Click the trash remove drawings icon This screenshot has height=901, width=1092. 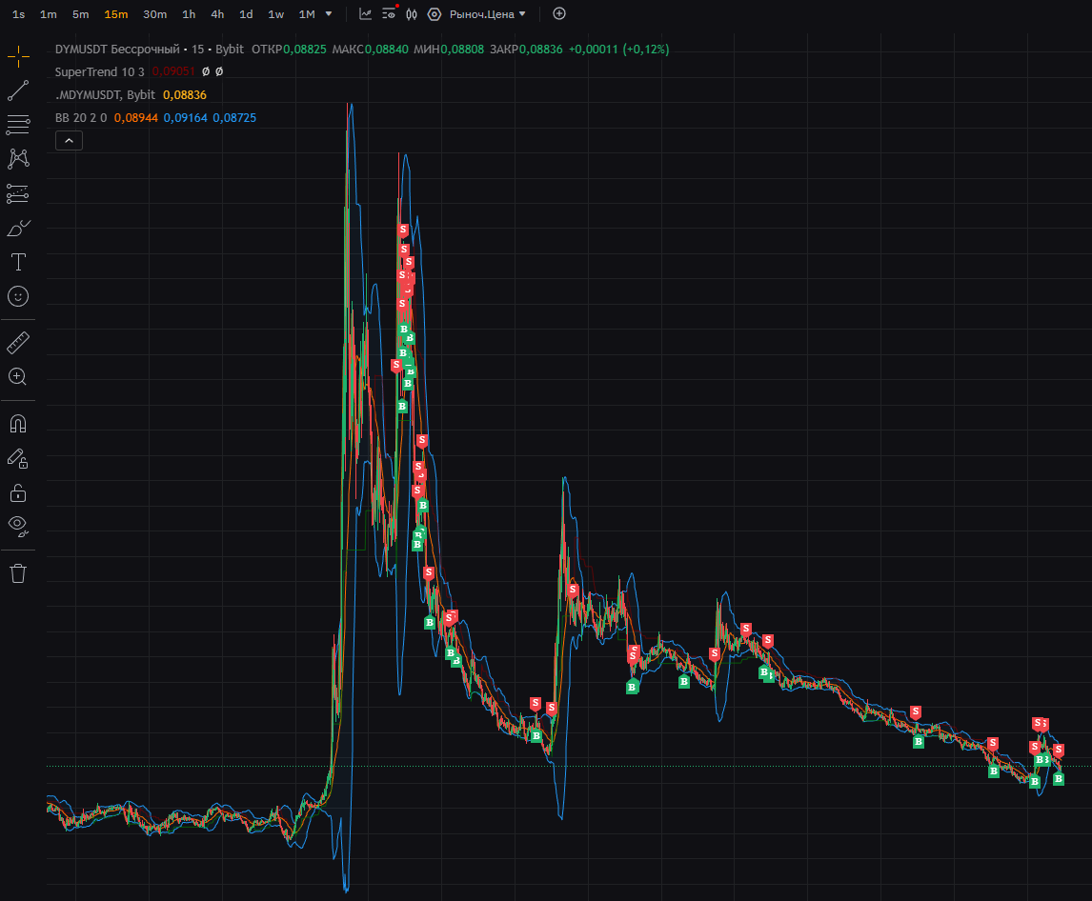(18, 573)
